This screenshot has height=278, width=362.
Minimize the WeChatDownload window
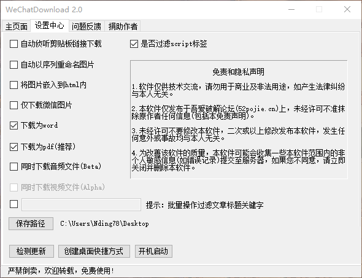tap(291, 9)
